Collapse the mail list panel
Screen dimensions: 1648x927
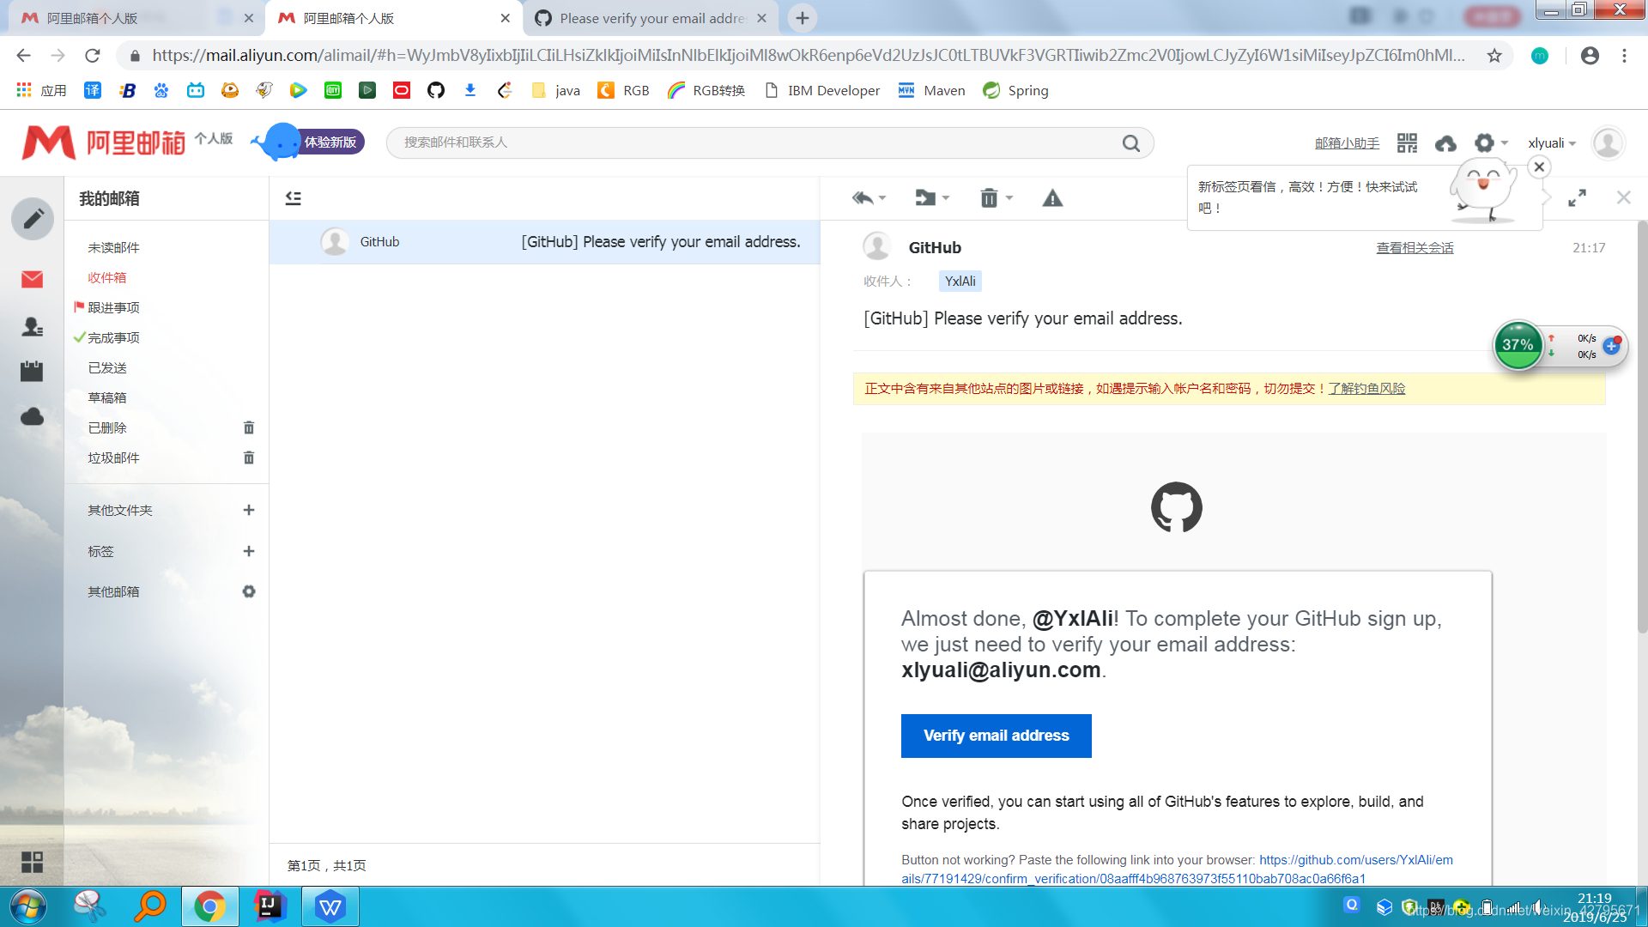pyautogui.click(x=294, y=198)
